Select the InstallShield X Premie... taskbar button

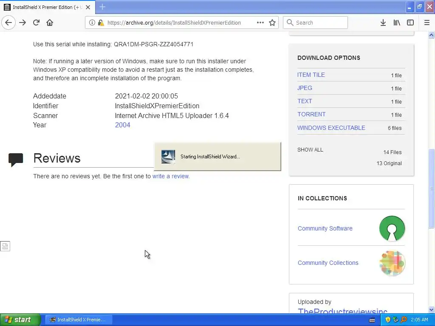point(79,320)
